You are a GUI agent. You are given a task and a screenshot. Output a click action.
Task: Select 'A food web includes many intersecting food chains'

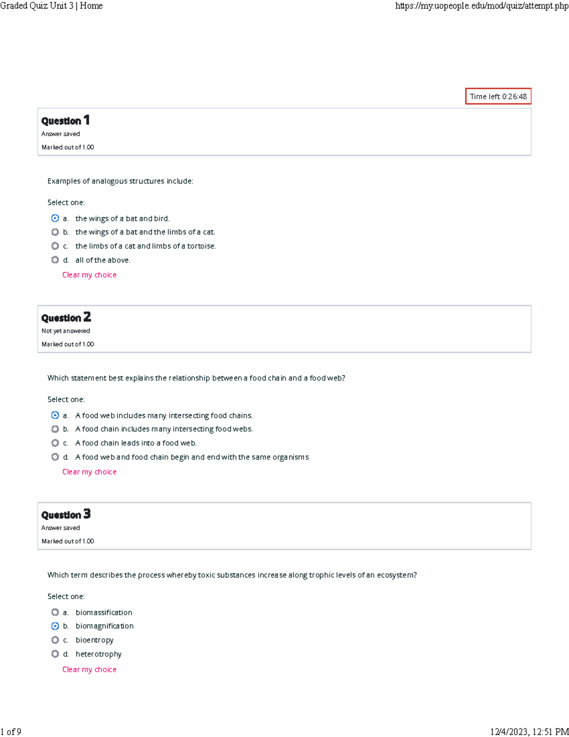point(55,415)
